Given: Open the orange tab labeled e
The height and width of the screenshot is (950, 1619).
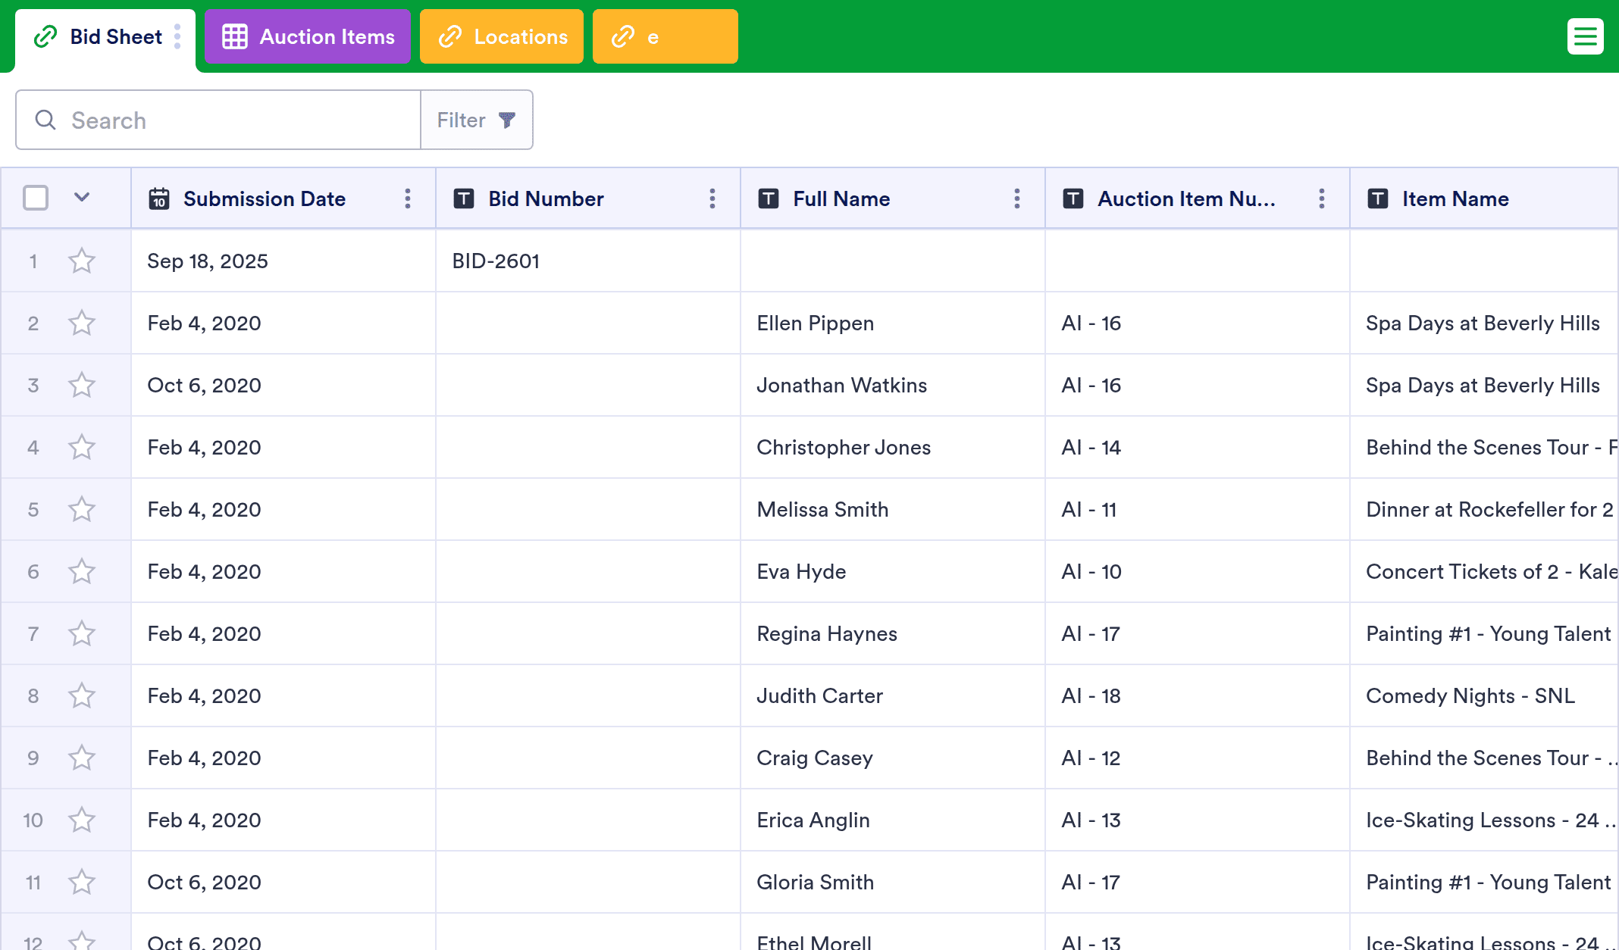Looking at the screenshot, I should (x=665, y=36).
